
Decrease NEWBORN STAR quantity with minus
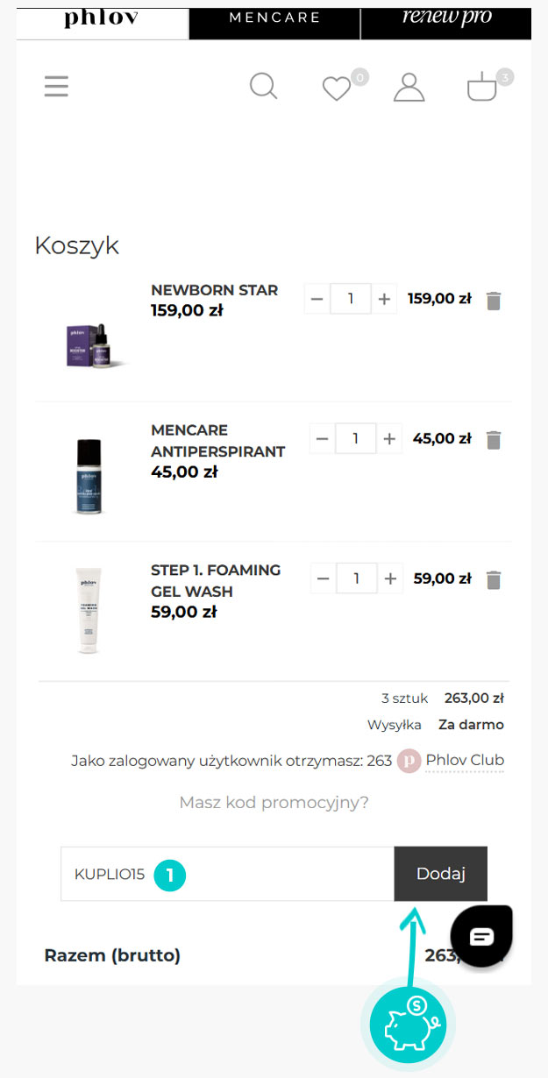(317, 299)
